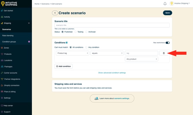
Task: Click the Edit scenario breadcrumb
Action: 57,4
